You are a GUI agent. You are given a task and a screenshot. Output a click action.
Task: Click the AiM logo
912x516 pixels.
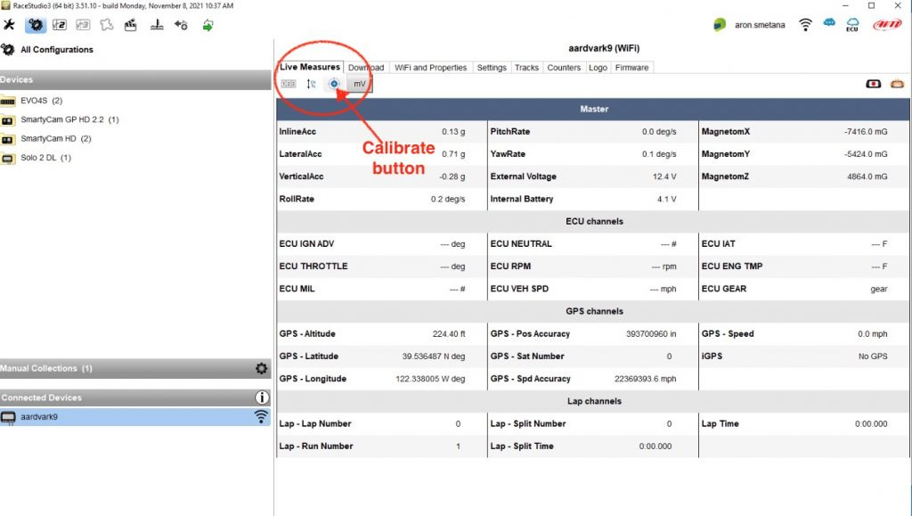(887, 25)
